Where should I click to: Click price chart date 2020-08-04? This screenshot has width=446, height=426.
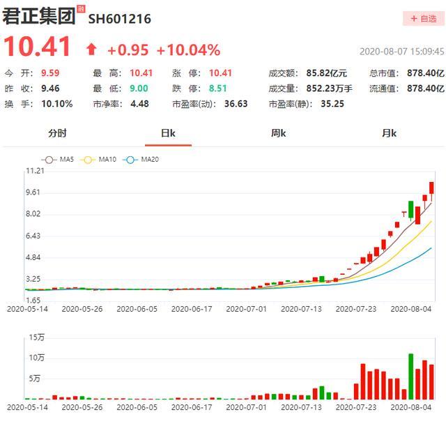411,309
